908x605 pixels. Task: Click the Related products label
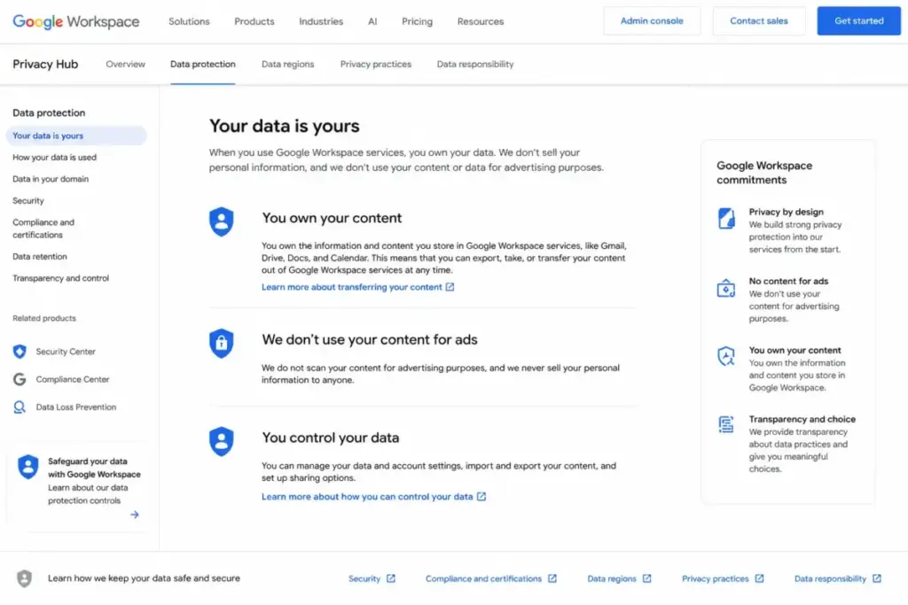[x=44, y=318]
